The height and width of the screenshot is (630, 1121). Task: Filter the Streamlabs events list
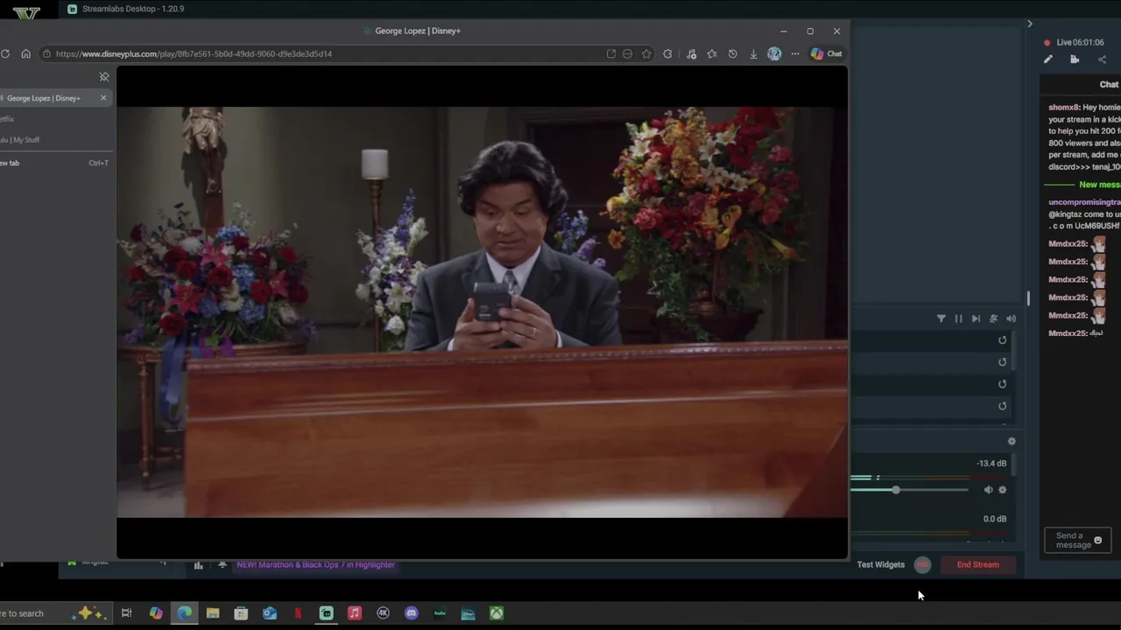[x=941, y=318]
